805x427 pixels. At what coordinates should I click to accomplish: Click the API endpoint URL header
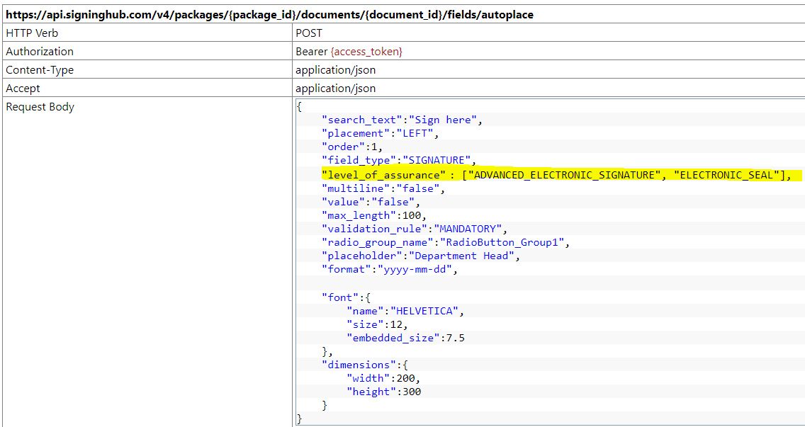click(270, 14)
